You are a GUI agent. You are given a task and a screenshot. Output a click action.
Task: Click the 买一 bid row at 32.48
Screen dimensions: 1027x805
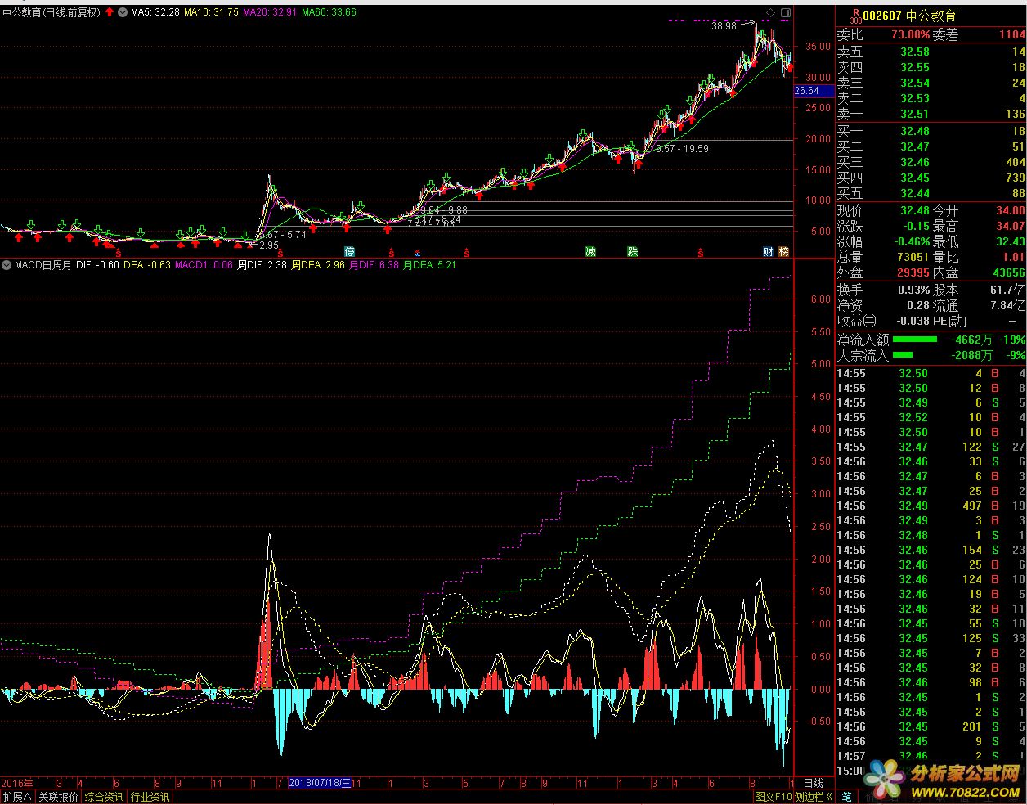[931, 131]
